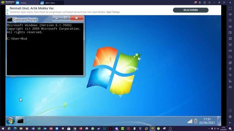Click the BlueStacks volume icon
234x131 pixels.
tap(230, 15)
